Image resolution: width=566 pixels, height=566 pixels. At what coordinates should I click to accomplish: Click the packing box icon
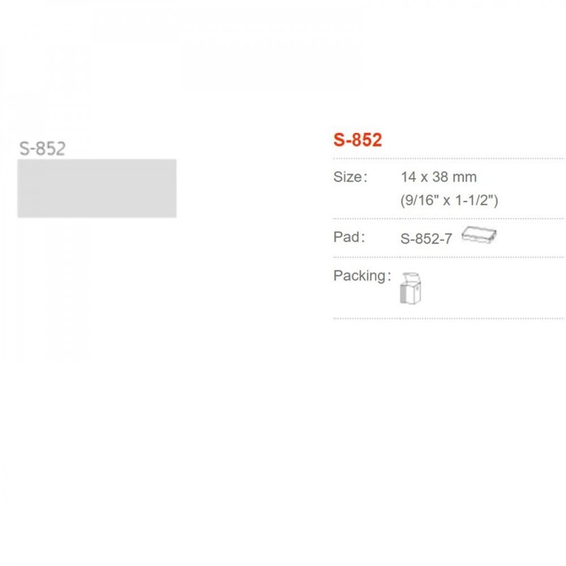412,289
